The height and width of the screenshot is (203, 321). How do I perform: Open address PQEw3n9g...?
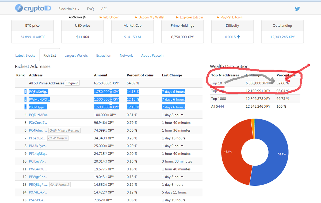tap(39, 92)
